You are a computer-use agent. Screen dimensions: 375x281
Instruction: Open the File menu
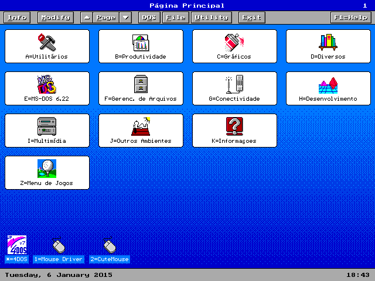[176, 18]
